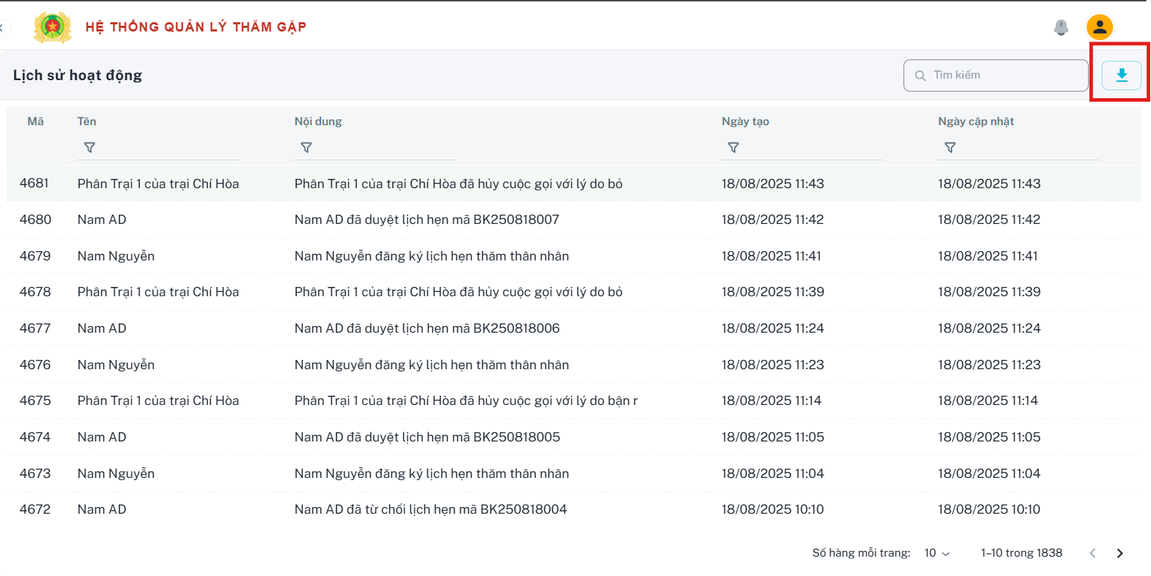Open the user account avatar menu
Viewport: 1151px width, 576px height.
point(1099,27)
